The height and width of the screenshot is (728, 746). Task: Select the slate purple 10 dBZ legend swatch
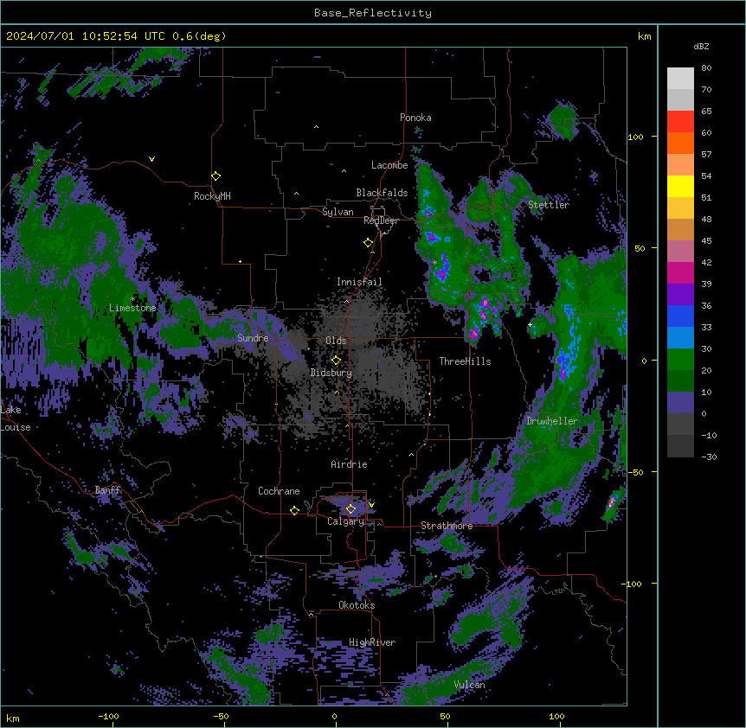pos(680,403)
